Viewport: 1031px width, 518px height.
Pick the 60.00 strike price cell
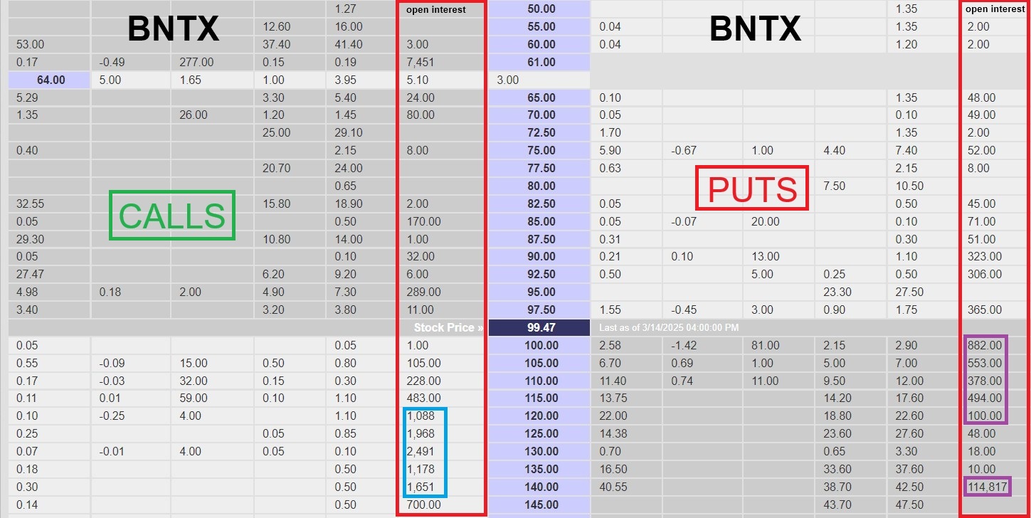click(541, 44)
